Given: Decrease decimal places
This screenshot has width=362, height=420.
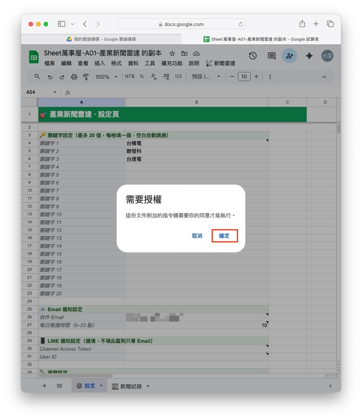Looking at the screenshot, I should [154, 76].
